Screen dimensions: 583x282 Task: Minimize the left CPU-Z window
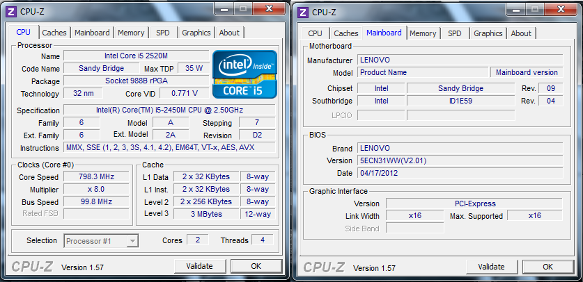(x=224, y=9)
